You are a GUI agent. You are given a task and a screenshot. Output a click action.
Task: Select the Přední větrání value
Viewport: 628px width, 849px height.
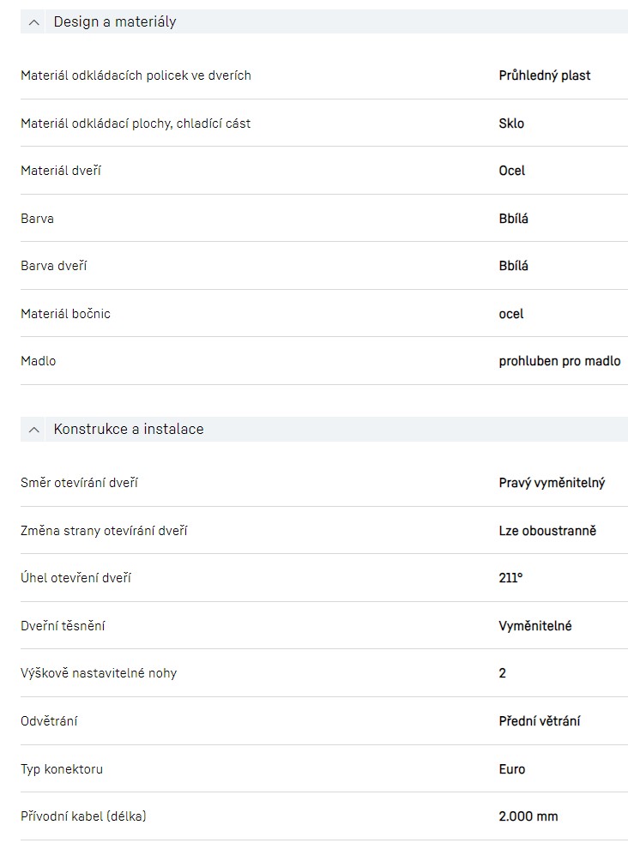coord(539,721)
